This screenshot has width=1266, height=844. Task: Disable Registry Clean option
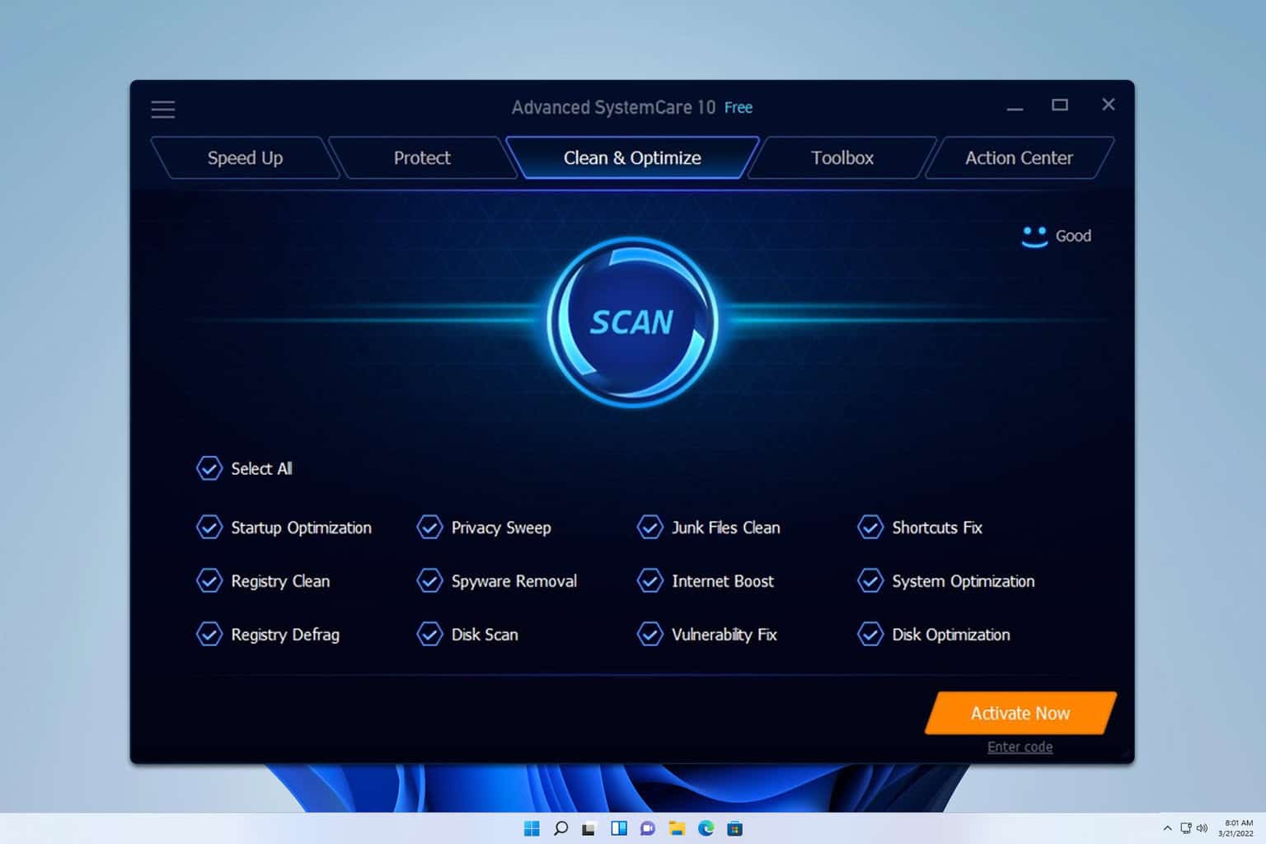coord(209,581)
